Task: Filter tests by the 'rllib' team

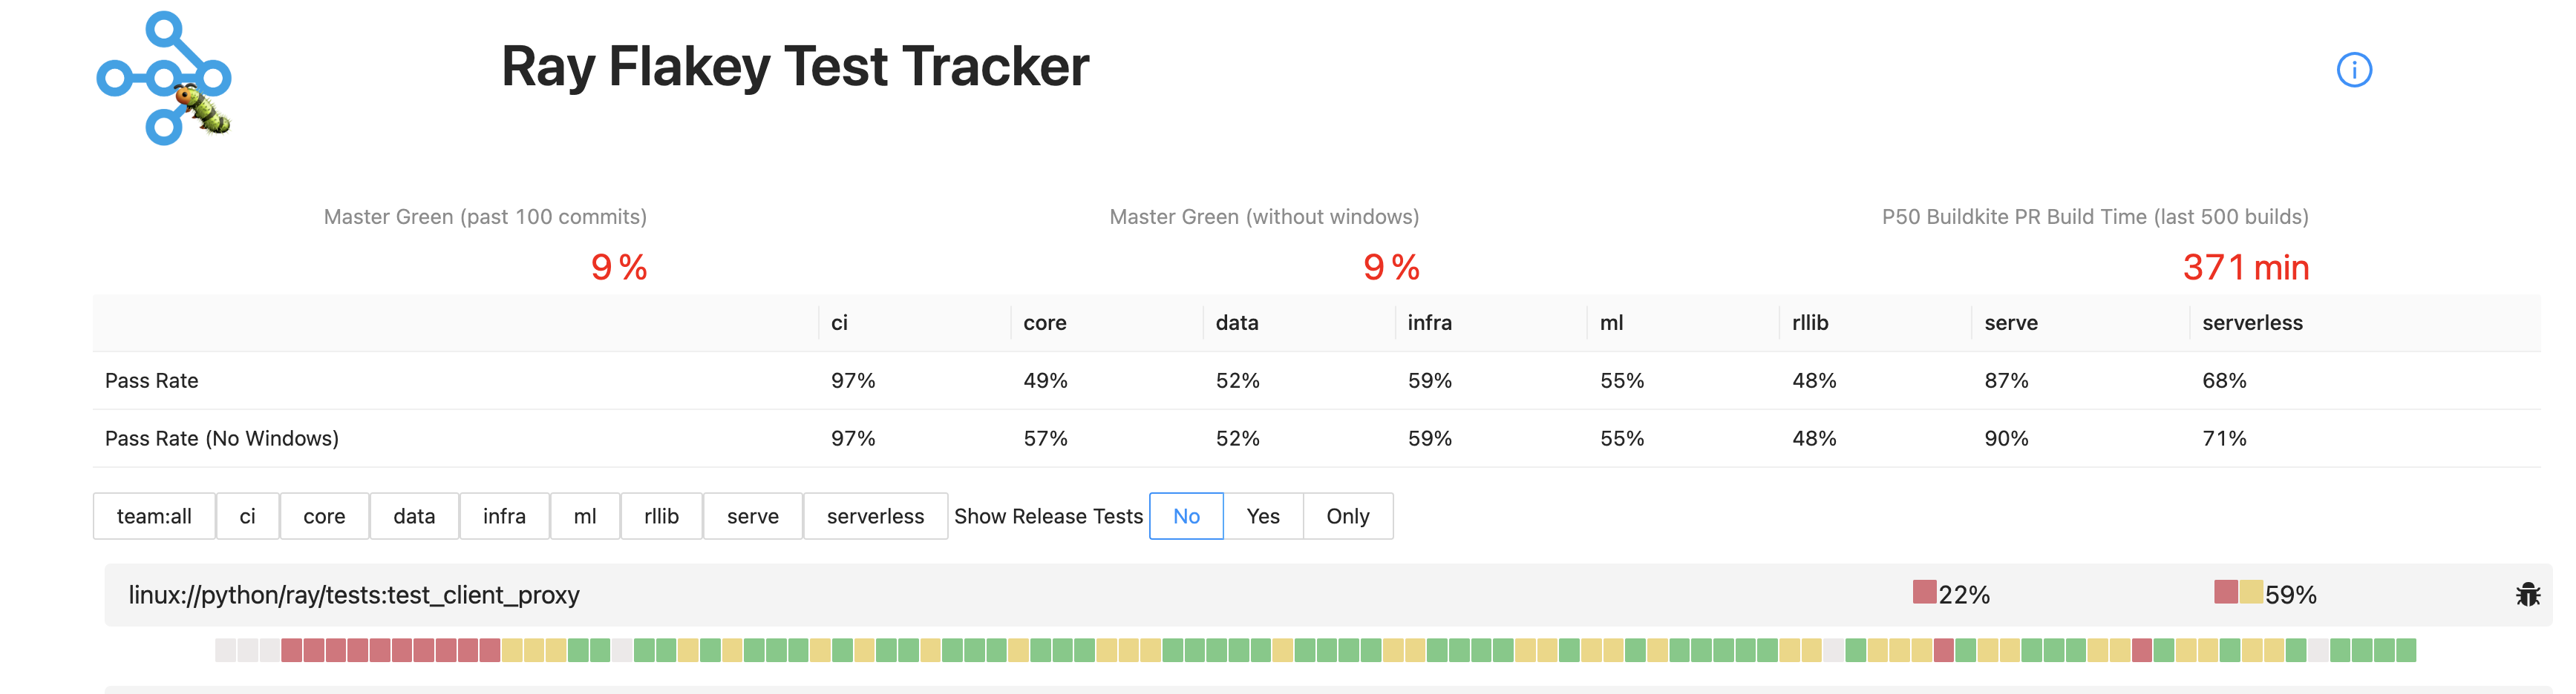Action: tap(661, 516)
